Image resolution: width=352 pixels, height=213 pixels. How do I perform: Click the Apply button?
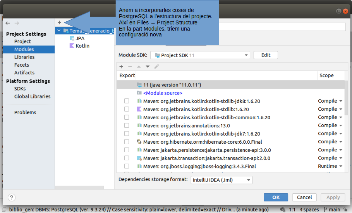coord(333,197)
